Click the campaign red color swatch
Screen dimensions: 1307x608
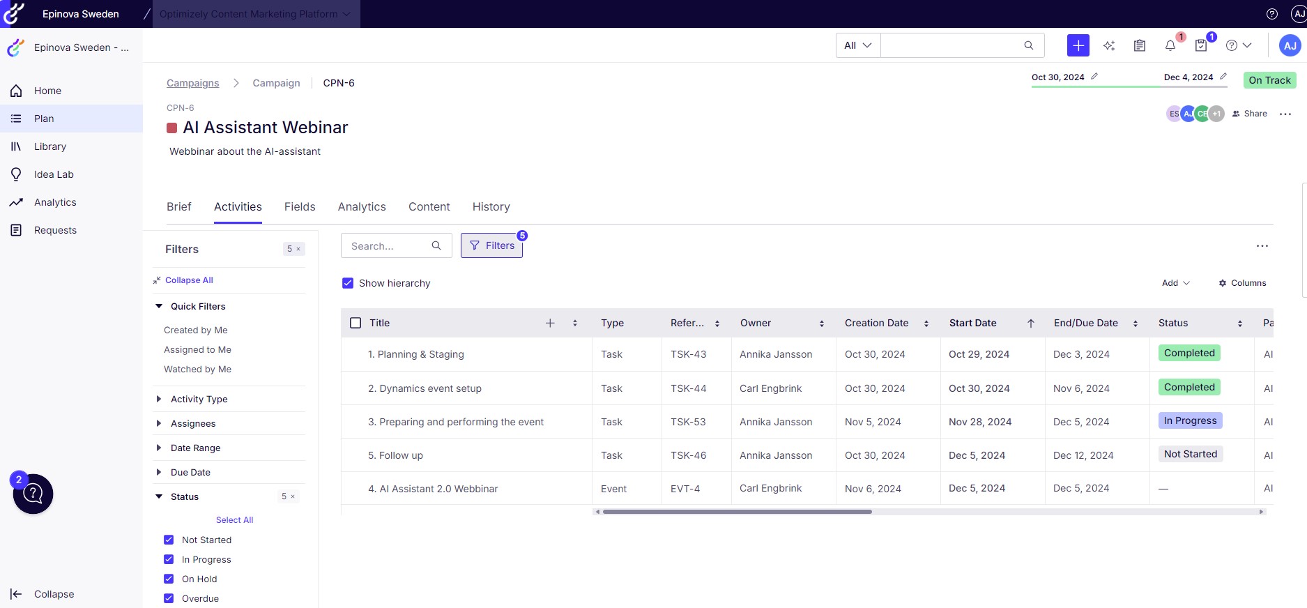pyautogui.click(x=171, y=128)
